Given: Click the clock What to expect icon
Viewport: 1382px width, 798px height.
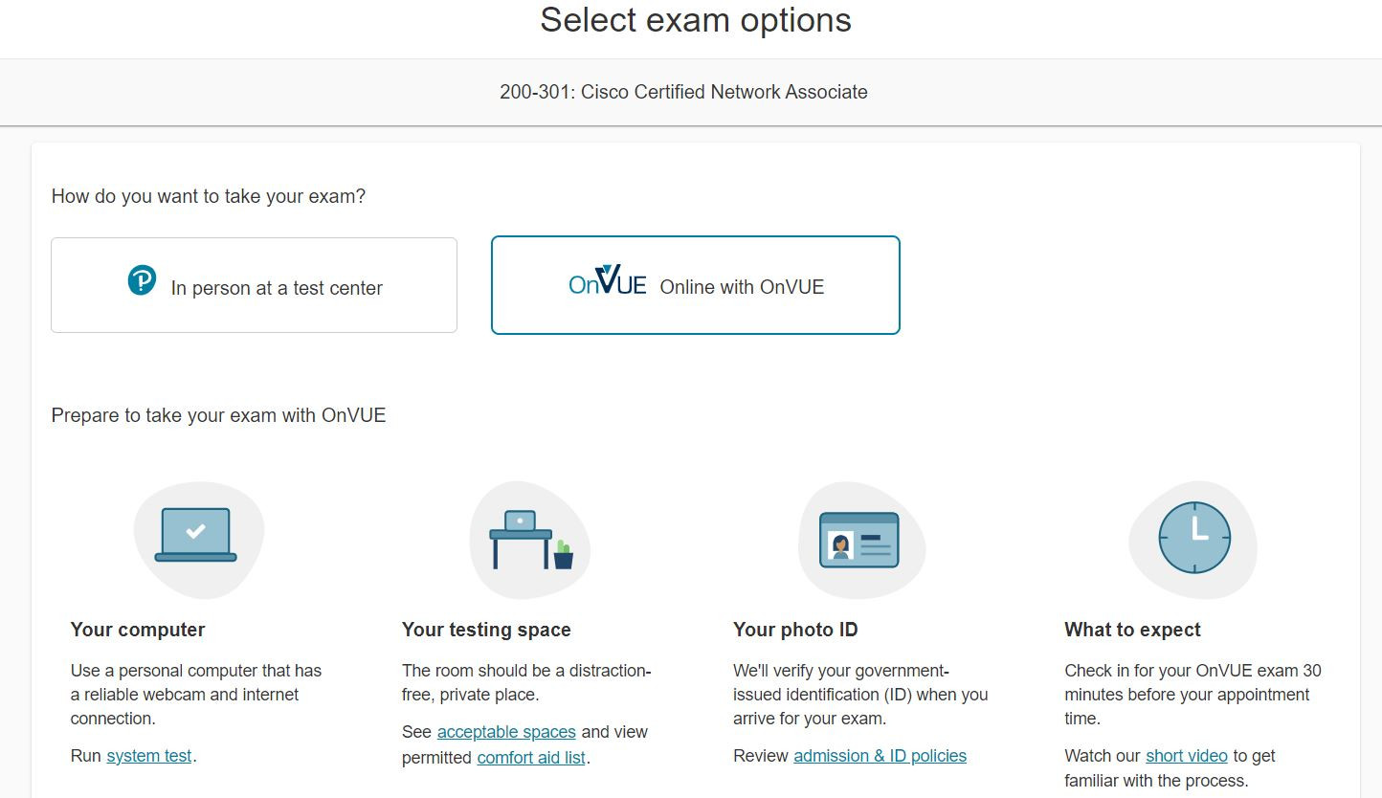Looking at the screenshot, I should (x=1194, y=538).
